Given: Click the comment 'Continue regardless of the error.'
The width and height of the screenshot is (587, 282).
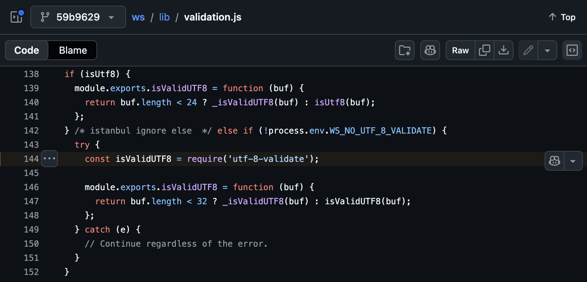Looking at the screenshot, I should 176,243.
